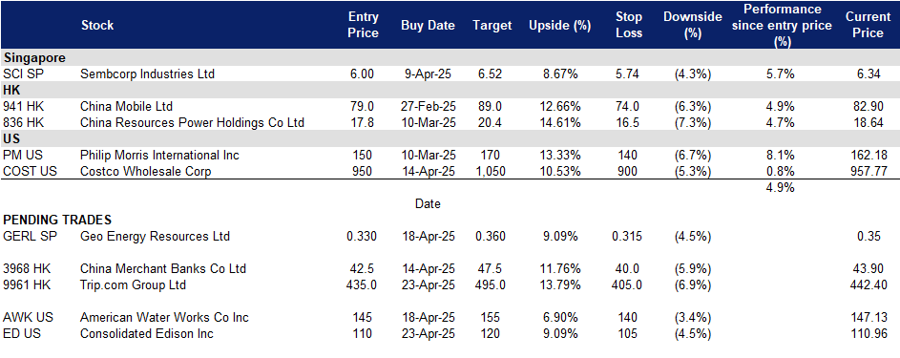Select the Entry Price column header
This screenshot has height=358, width=900.
coord(364,25)
